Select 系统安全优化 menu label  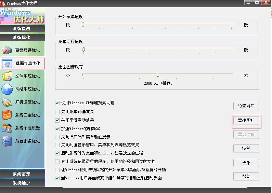coord(28,115)
